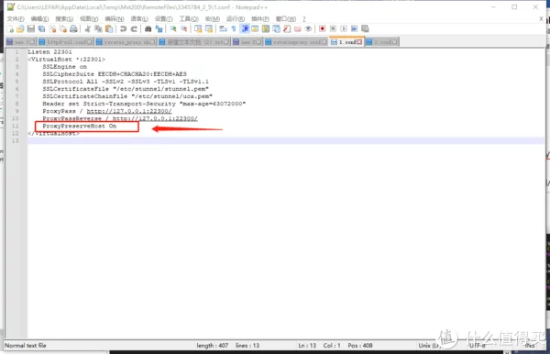Screen dimensions: 550x354
Task: Cut selection with the scissors icon
Action: (x=88, y=28)
